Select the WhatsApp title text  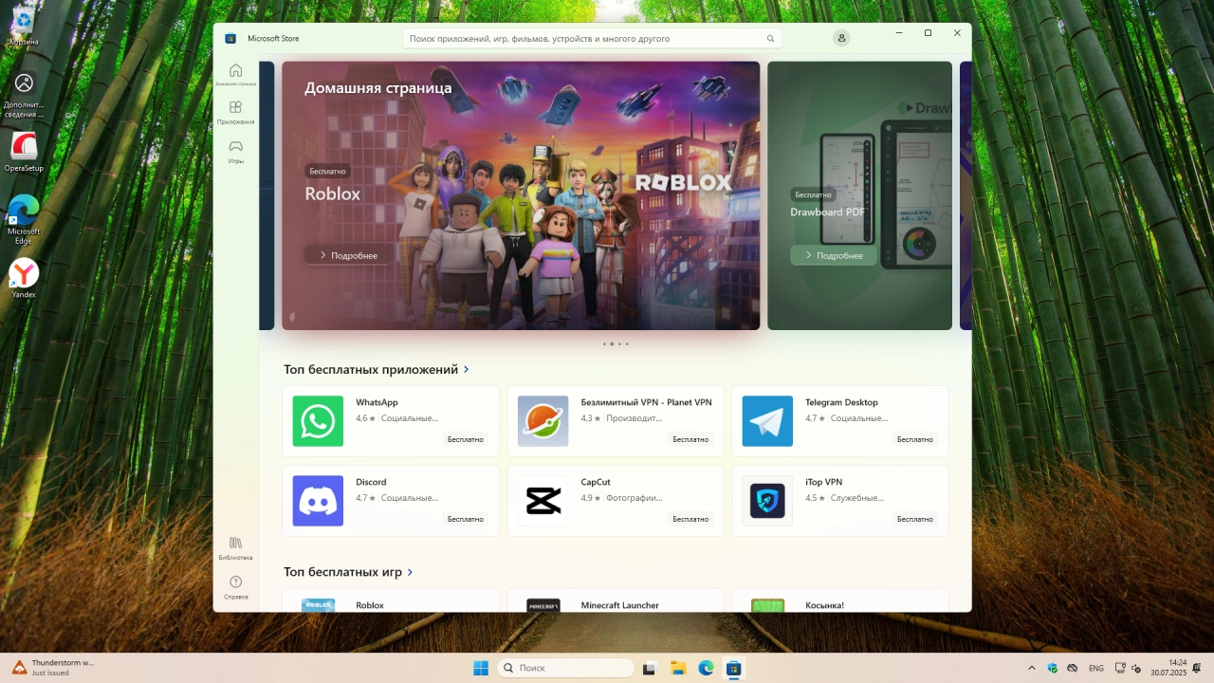tap(377, 402)
